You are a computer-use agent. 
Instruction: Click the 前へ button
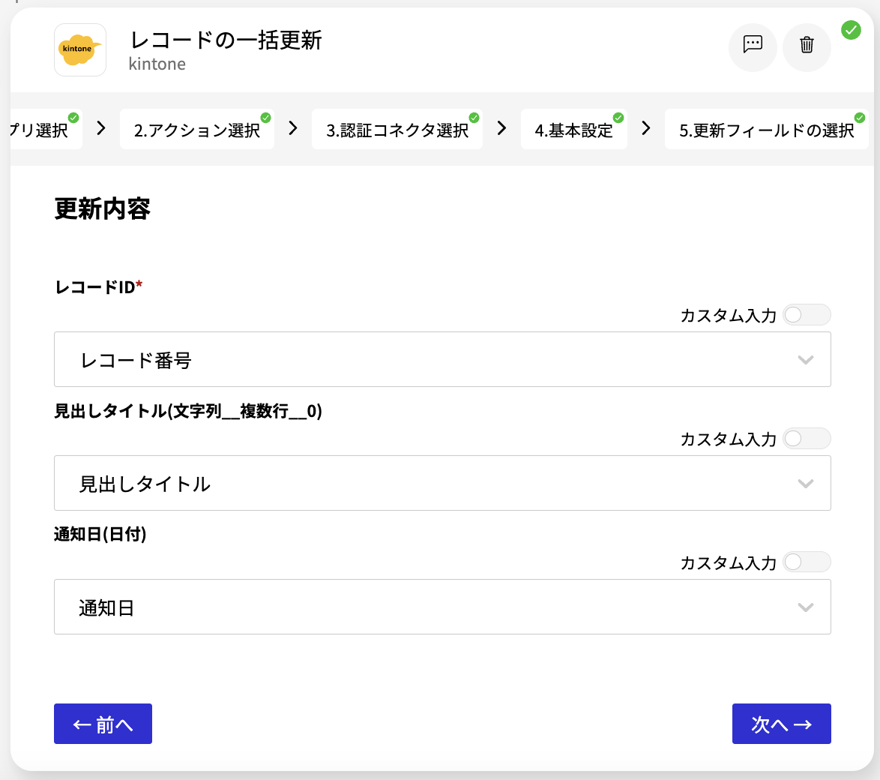[x=103, y=724]
